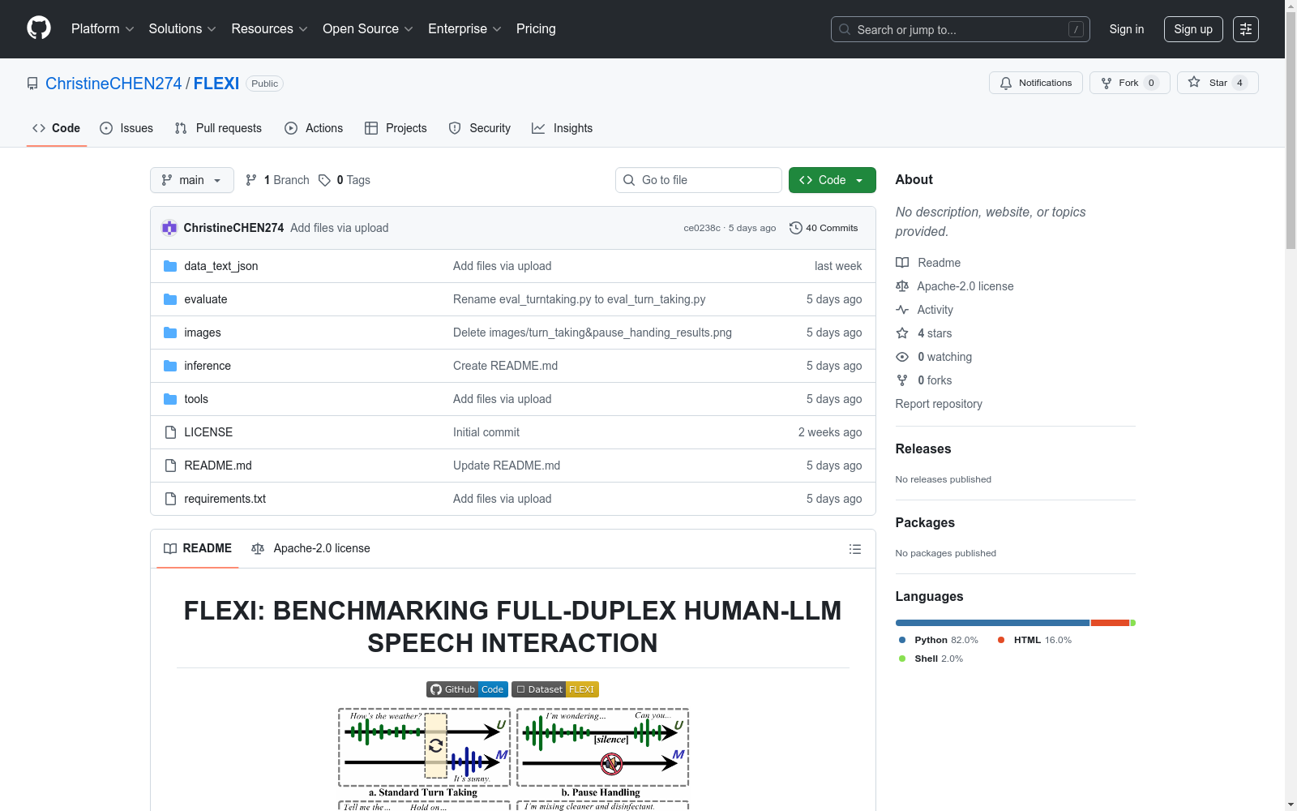The height and width of the screenshot is (811, 1297).
Task: Click the images folder icon
Action: click(170, 333)
